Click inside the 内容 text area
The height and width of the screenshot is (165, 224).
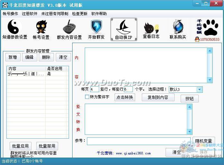click(146, 65)
